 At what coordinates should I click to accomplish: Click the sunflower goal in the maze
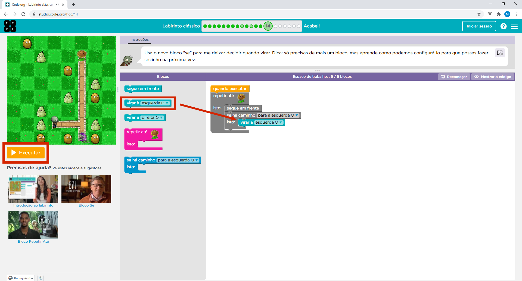(x=82, y=55)
